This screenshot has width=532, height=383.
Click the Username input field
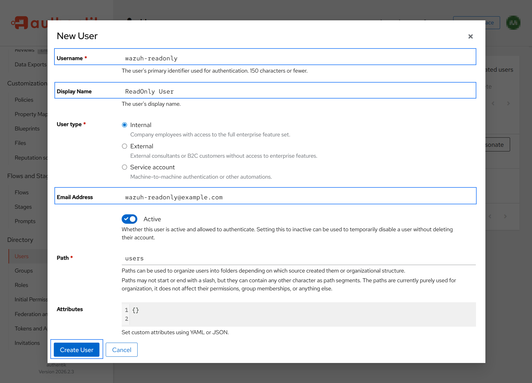coord(299,58)
